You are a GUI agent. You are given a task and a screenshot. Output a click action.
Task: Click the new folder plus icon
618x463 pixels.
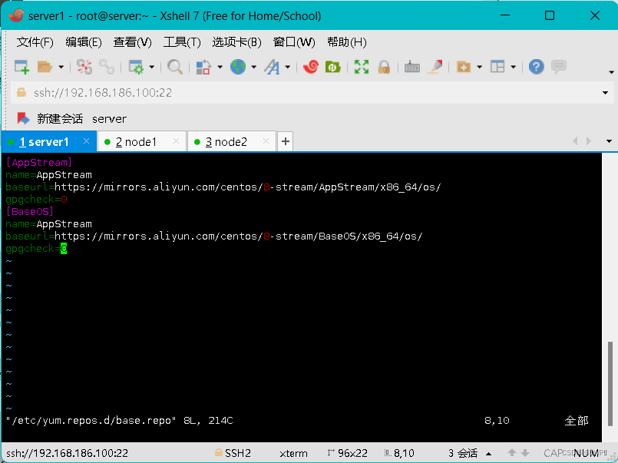464,67
